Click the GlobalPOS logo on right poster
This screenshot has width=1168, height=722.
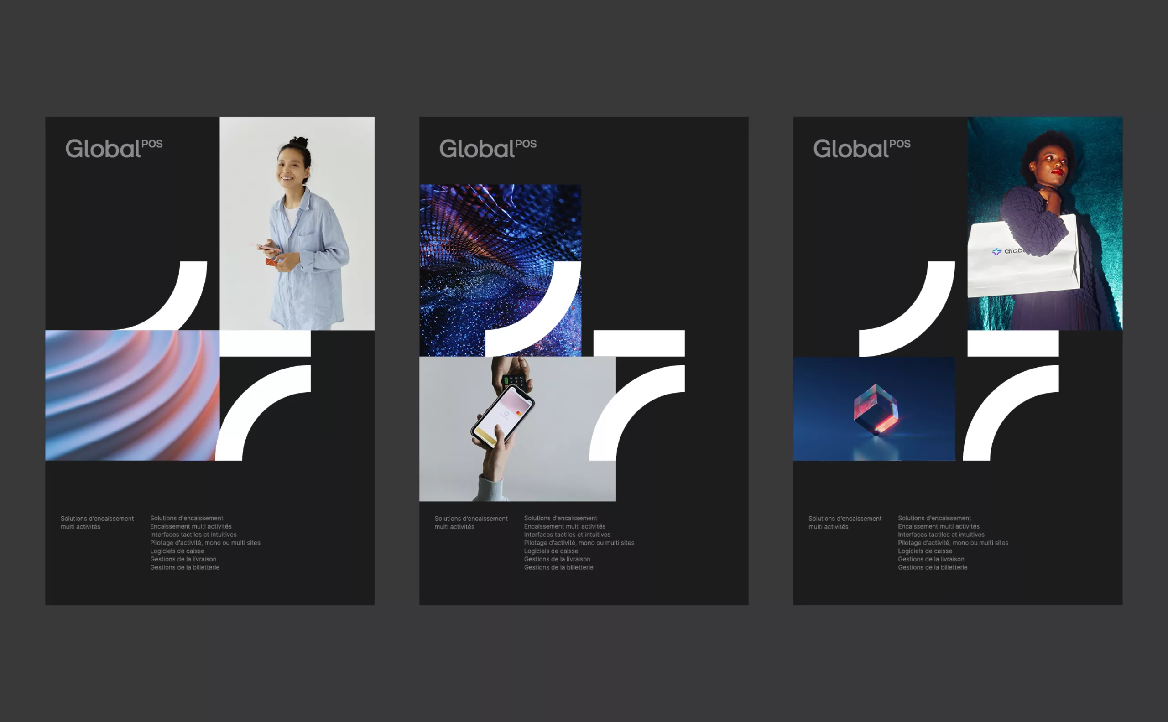coord(862,149)
